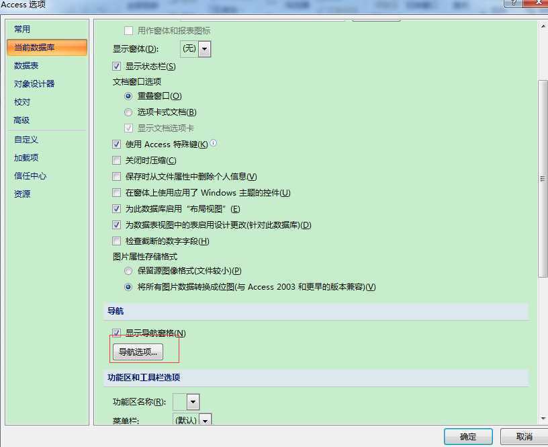
Task: Open the 加载项 category
Action: pos(26,158)
